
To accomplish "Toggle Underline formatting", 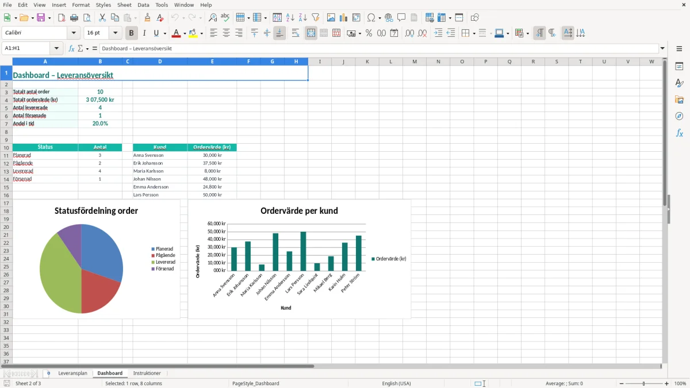I will [156, 33].
